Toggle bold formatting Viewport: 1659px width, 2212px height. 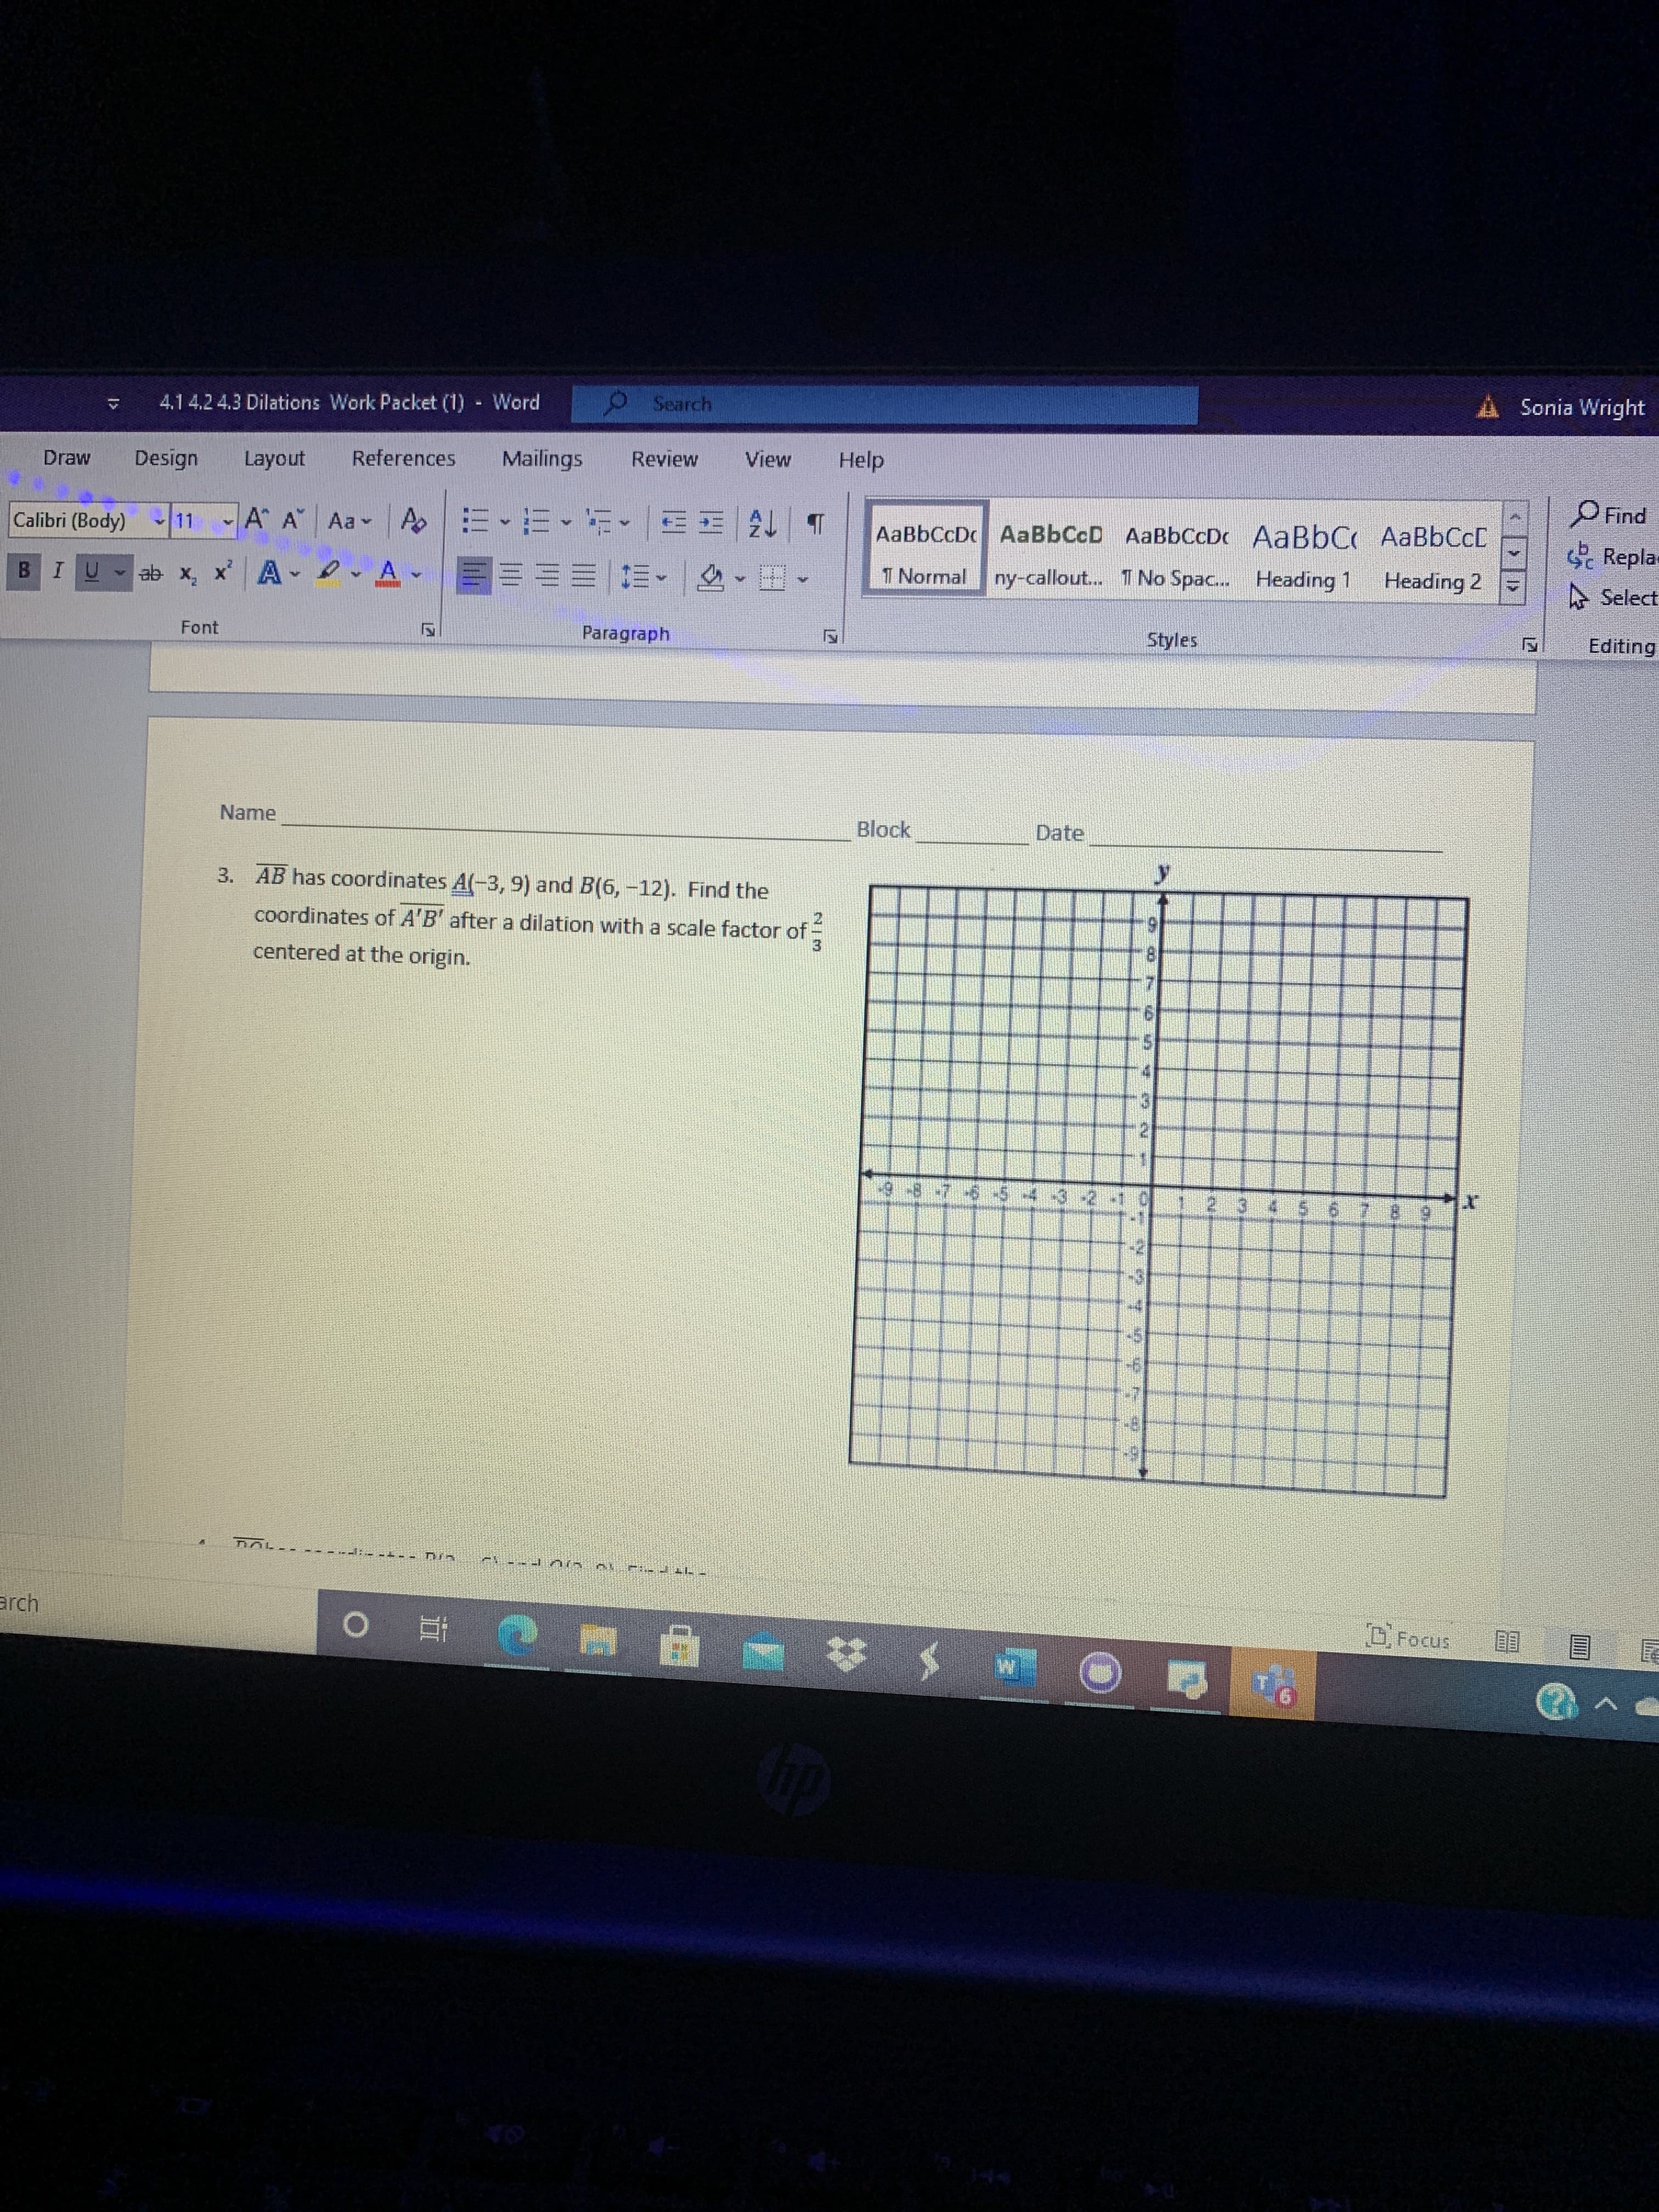point(24,571)
